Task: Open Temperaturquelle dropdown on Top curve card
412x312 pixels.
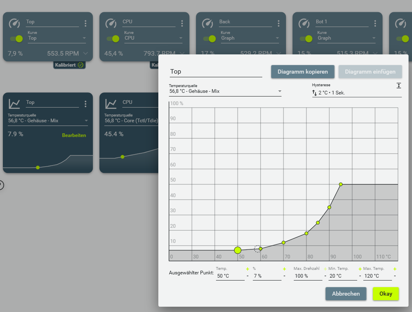Action: [x=48, y=121]
